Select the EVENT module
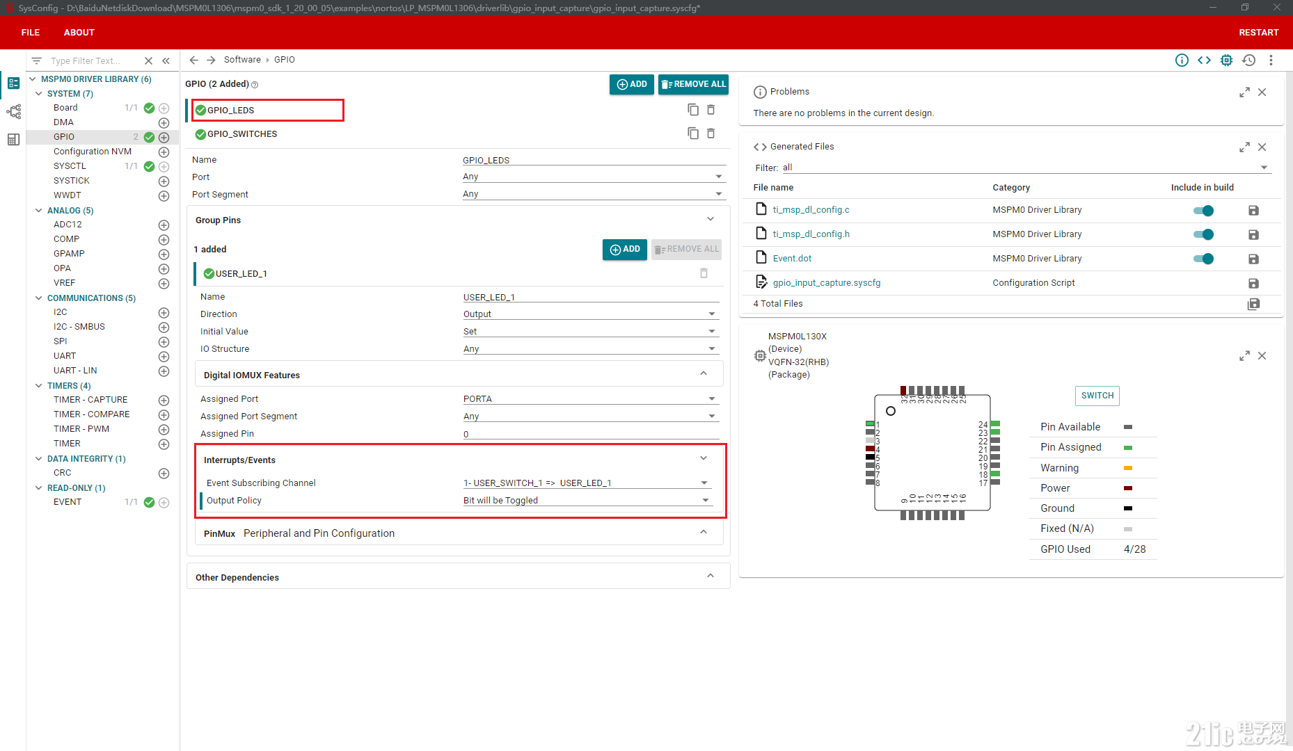 tap(68, 502)
